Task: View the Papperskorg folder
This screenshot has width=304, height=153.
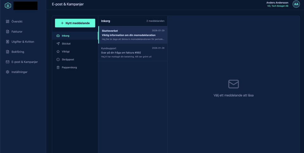Action: click(75, 67)
